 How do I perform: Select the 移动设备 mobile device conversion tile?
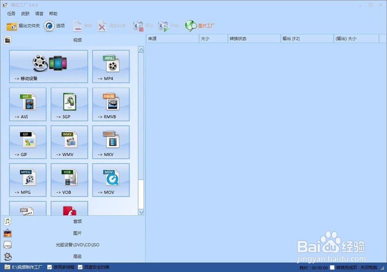point(49,67)
